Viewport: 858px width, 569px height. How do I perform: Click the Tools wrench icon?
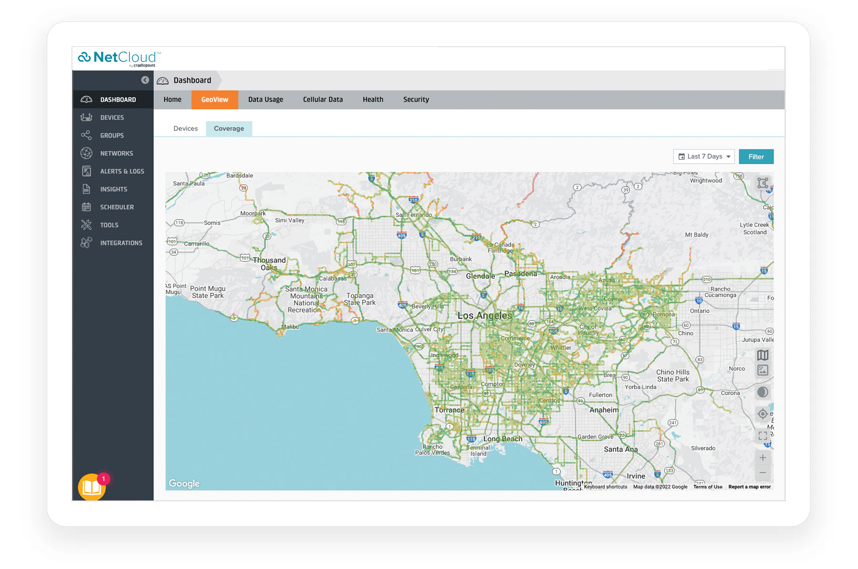86,225
